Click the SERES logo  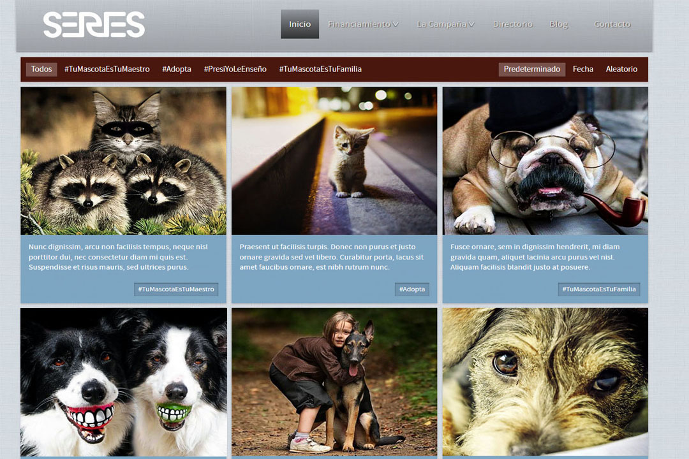click(94, 25)
